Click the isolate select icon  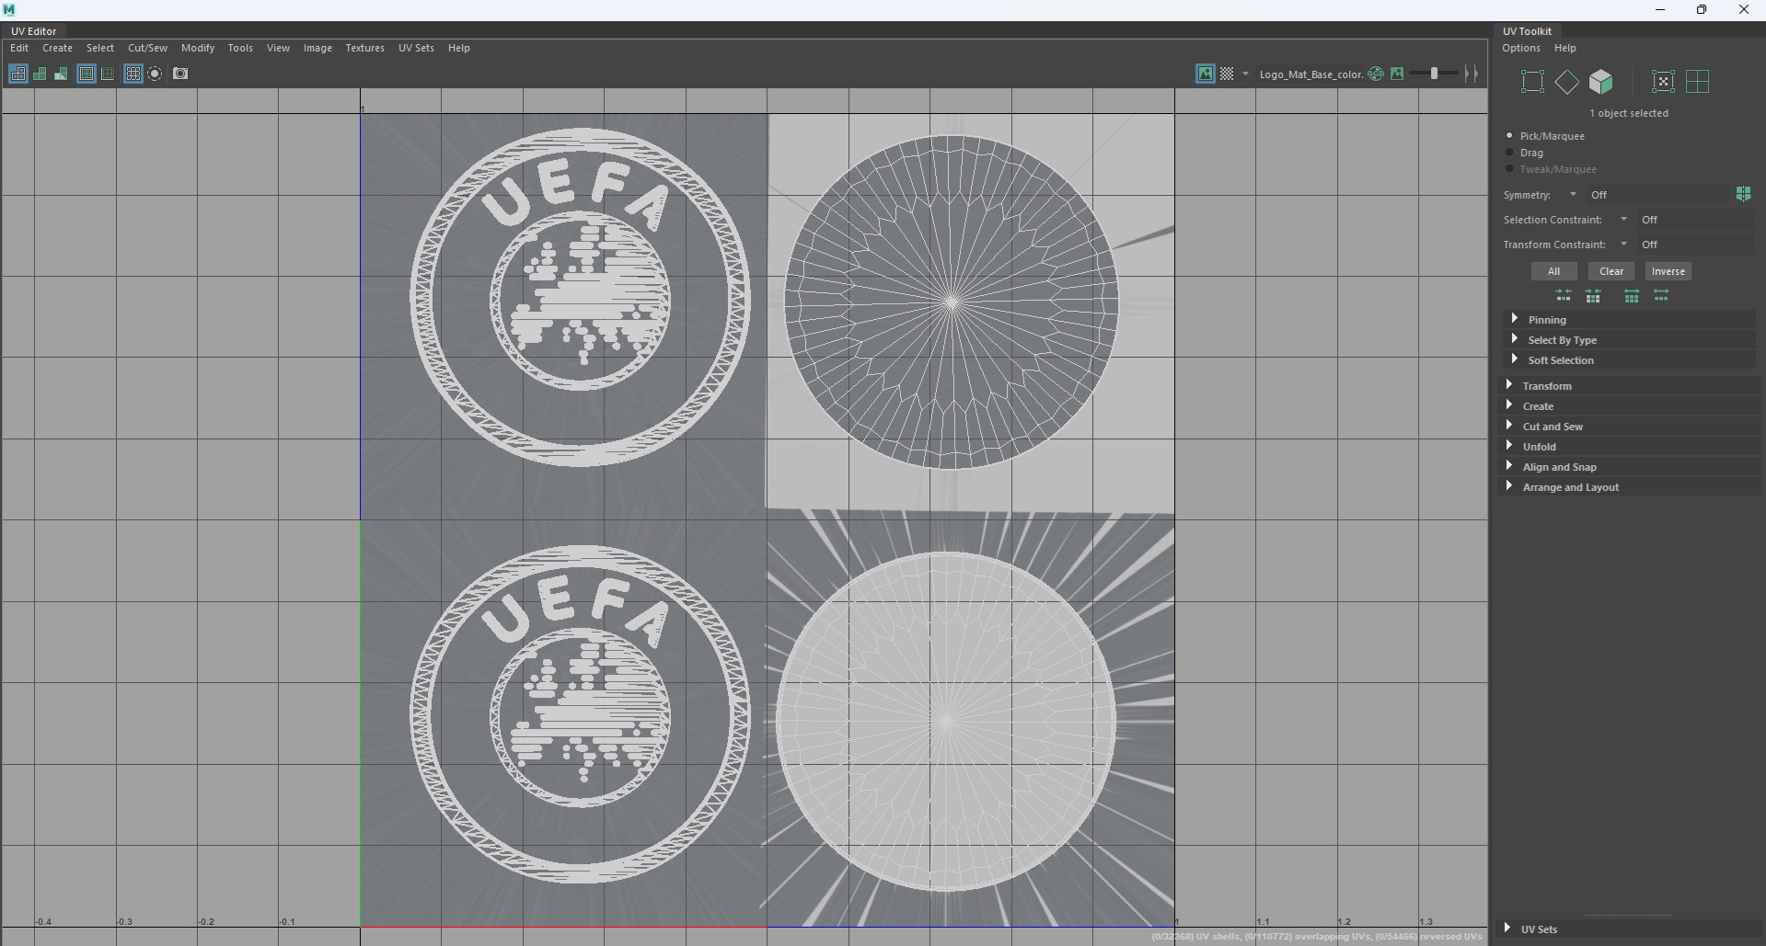[155, 74]
